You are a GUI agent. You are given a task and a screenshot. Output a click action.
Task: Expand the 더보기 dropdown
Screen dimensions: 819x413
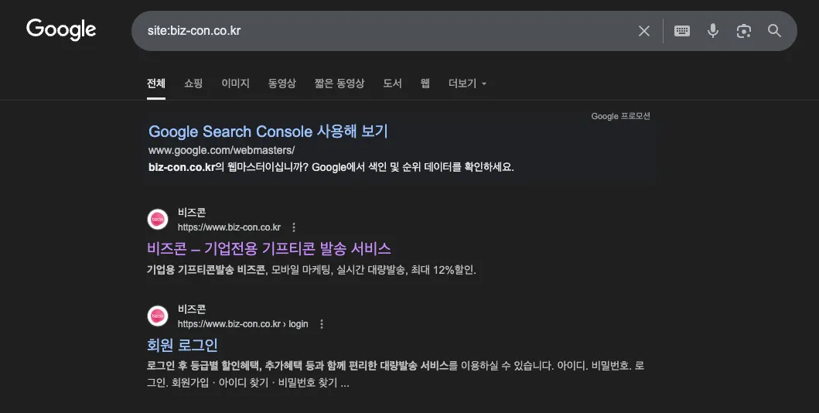[x=467, y=84]
